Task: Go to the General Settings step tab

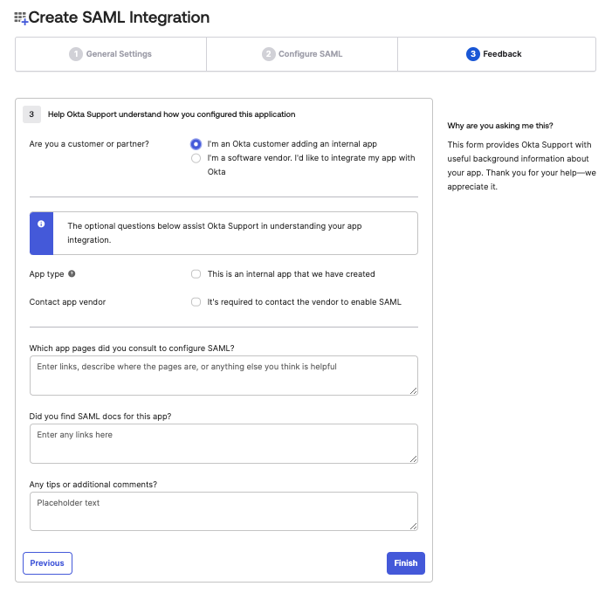Action: point(111,54)
